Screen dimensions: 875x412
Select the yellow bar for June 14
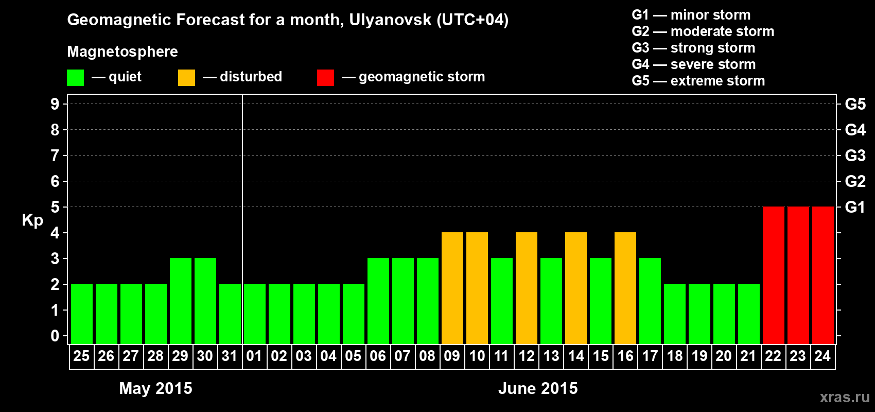tap(576, 288)
